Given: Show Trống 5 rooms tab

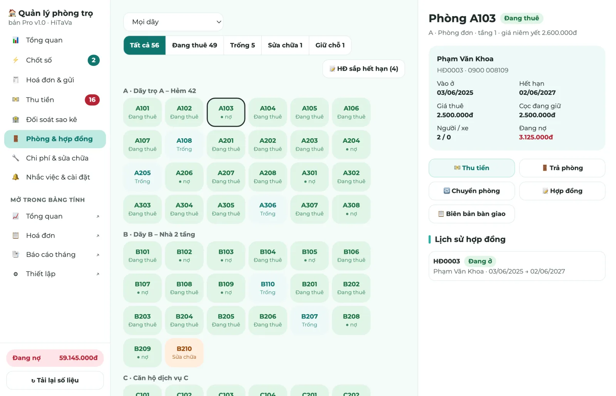Looking at the screenshot, I should point(243,45).
